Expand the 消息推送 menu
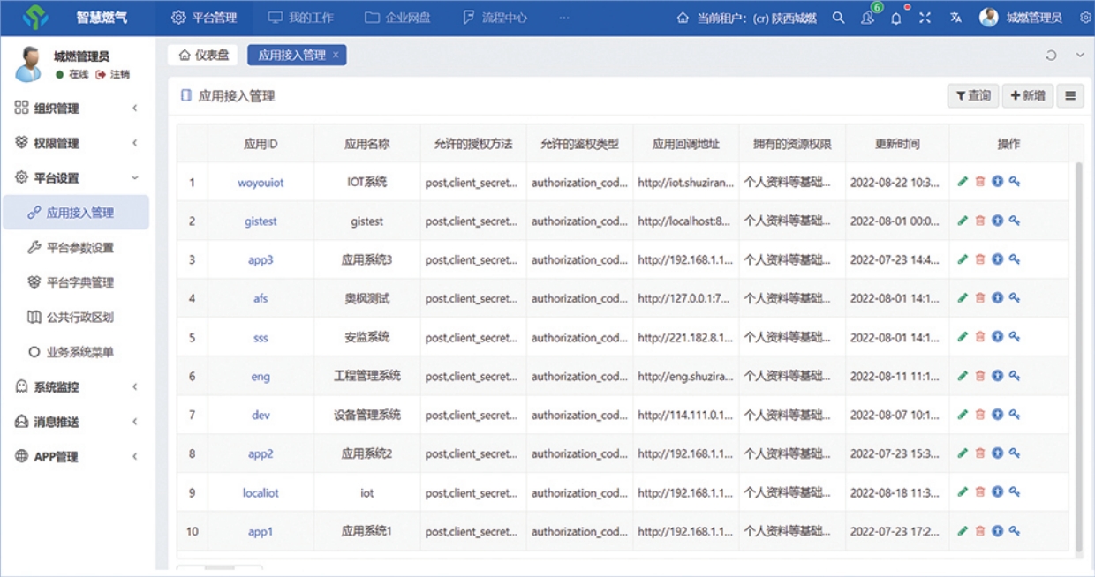1095x577 pixels. [x=78, y=422]
